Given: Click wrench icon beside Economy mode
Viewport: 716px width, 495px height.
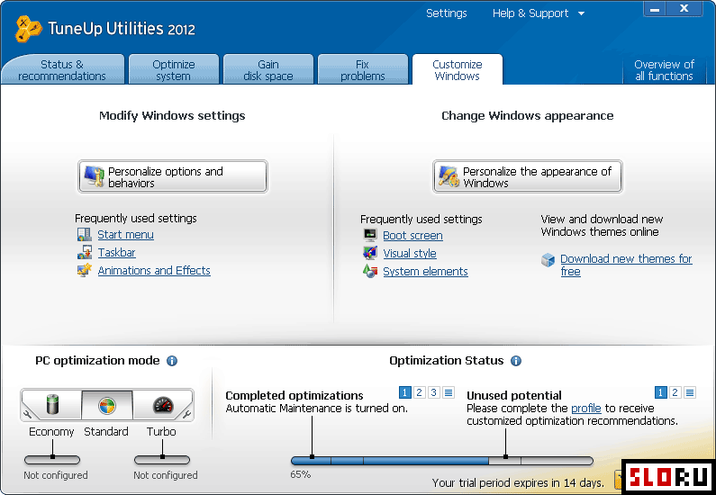Looking at the screenshot, I should [27, 414].
